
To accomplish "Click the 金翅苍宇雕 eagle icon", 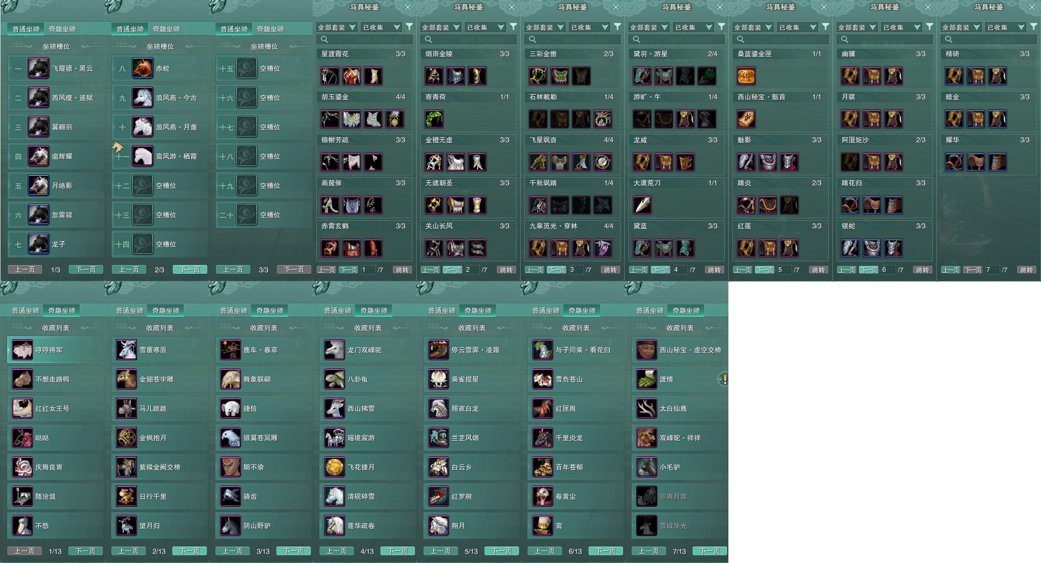I will click(127, 379).
